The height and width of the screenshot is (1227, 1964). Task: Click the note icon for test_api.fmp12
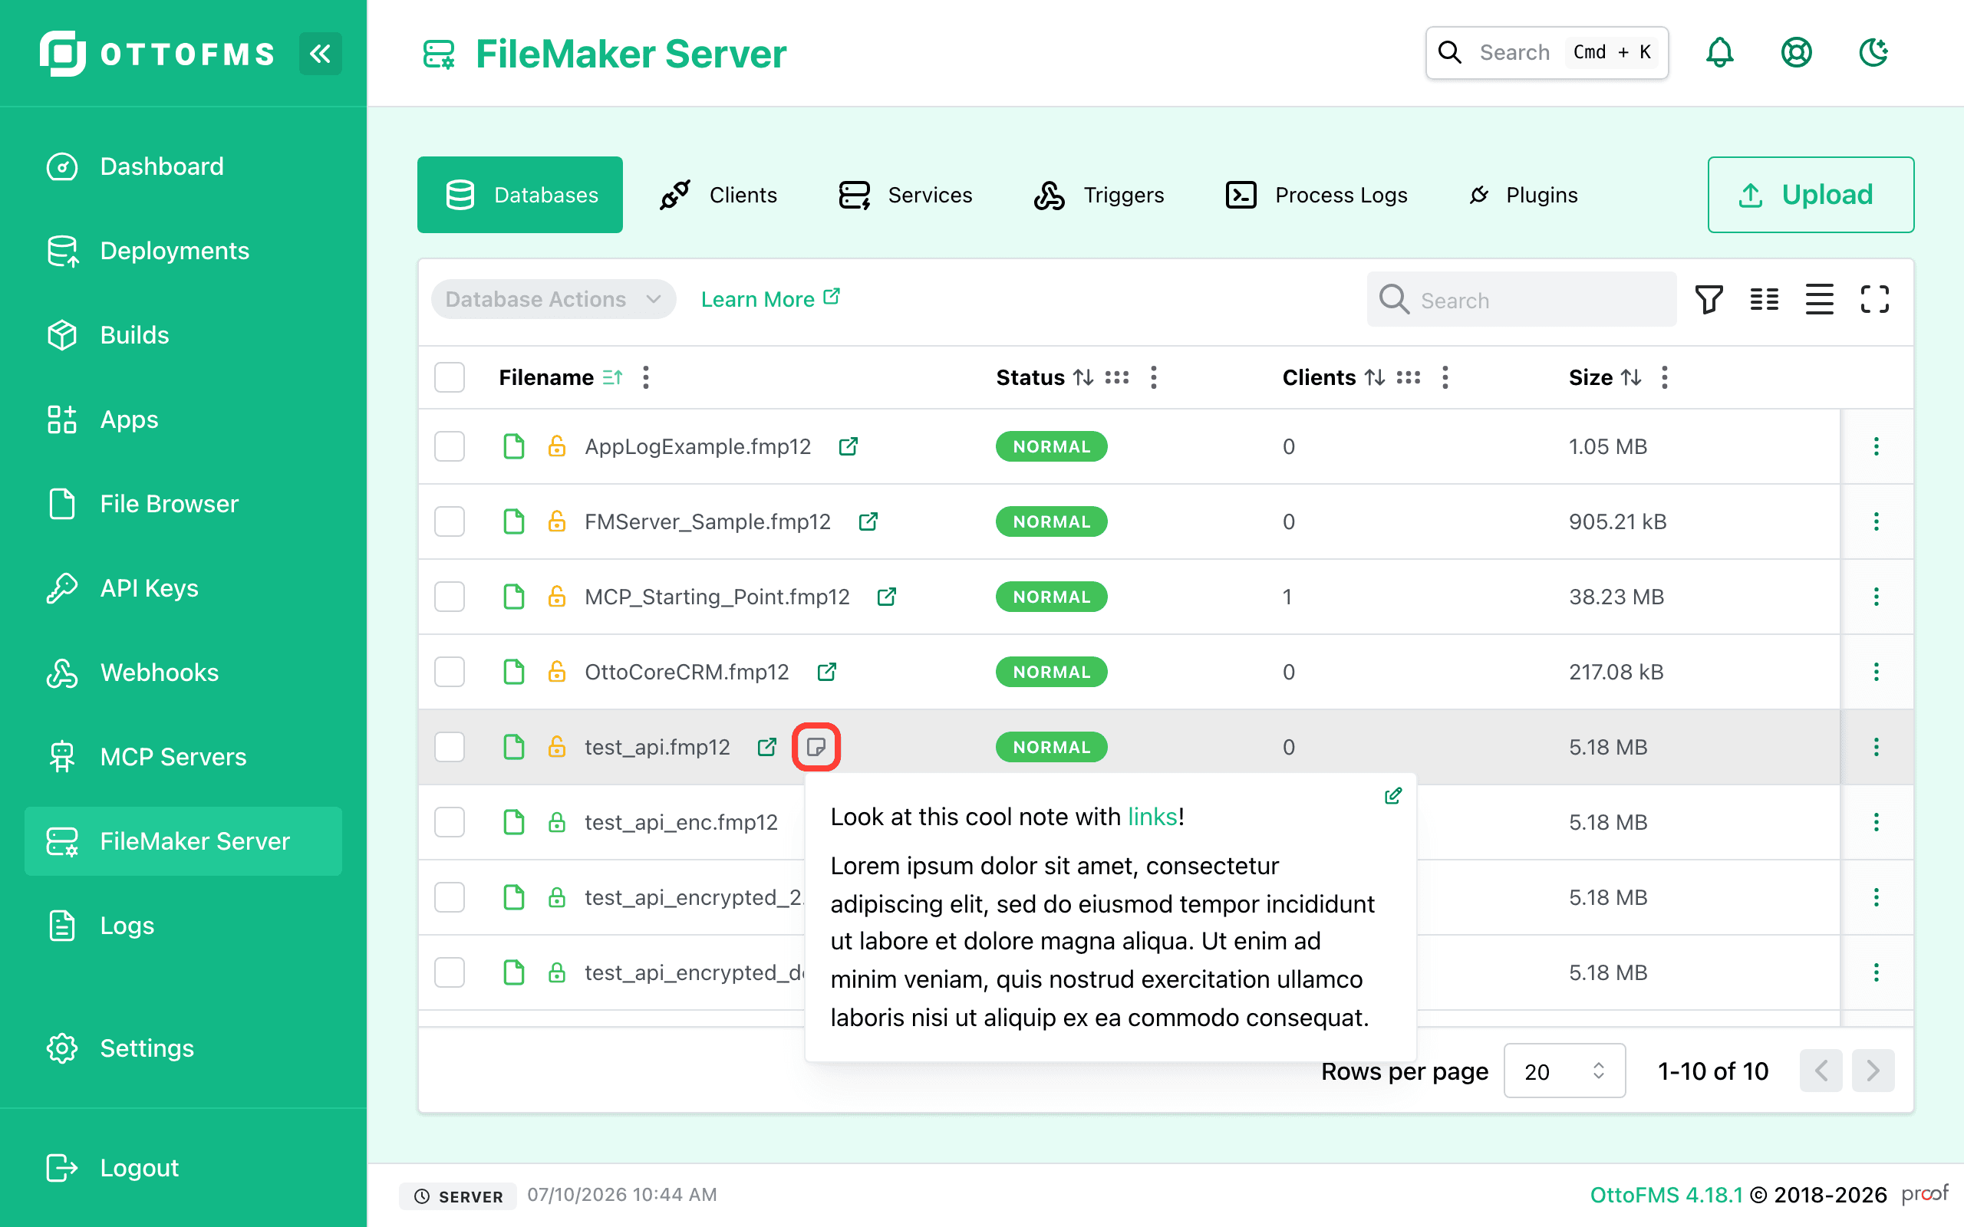(x=816, y=747)
